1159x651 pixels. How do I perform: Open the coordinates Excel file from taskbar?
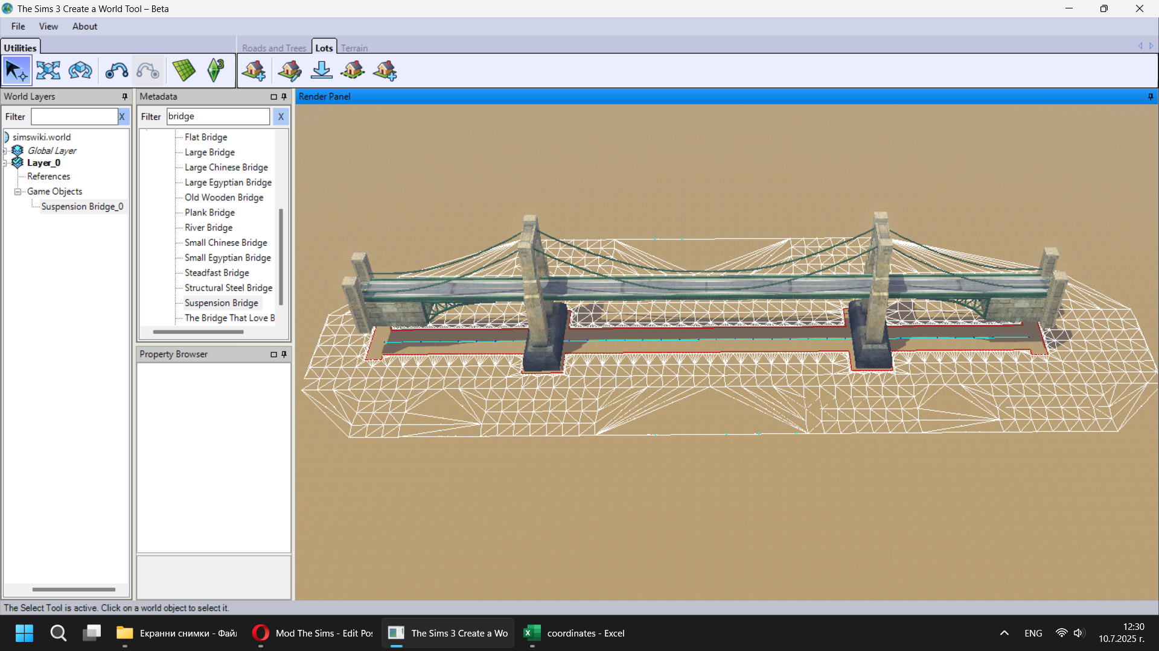tap(573, 633)
